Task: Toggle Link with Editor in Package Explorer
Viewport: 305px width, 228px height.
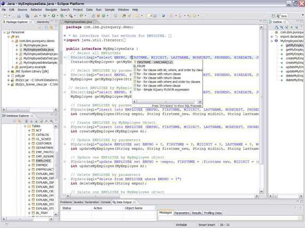Action: pyautogui.click(x=51, y=27)
